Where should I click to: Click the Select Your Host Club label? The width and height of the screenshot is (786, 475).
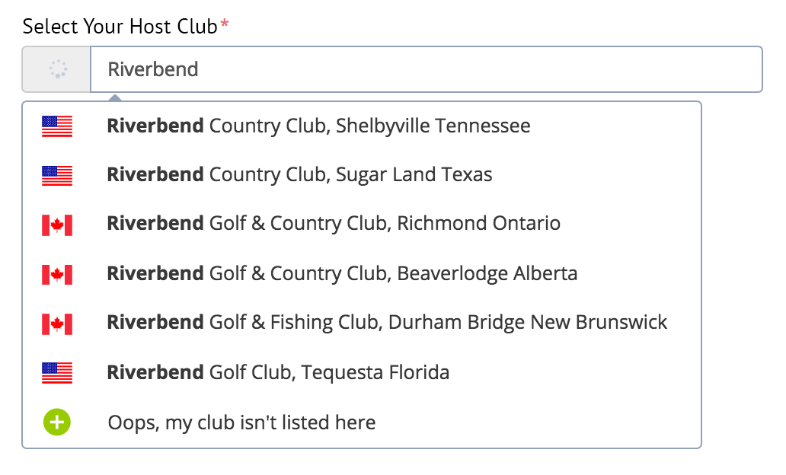coord(120,27)
